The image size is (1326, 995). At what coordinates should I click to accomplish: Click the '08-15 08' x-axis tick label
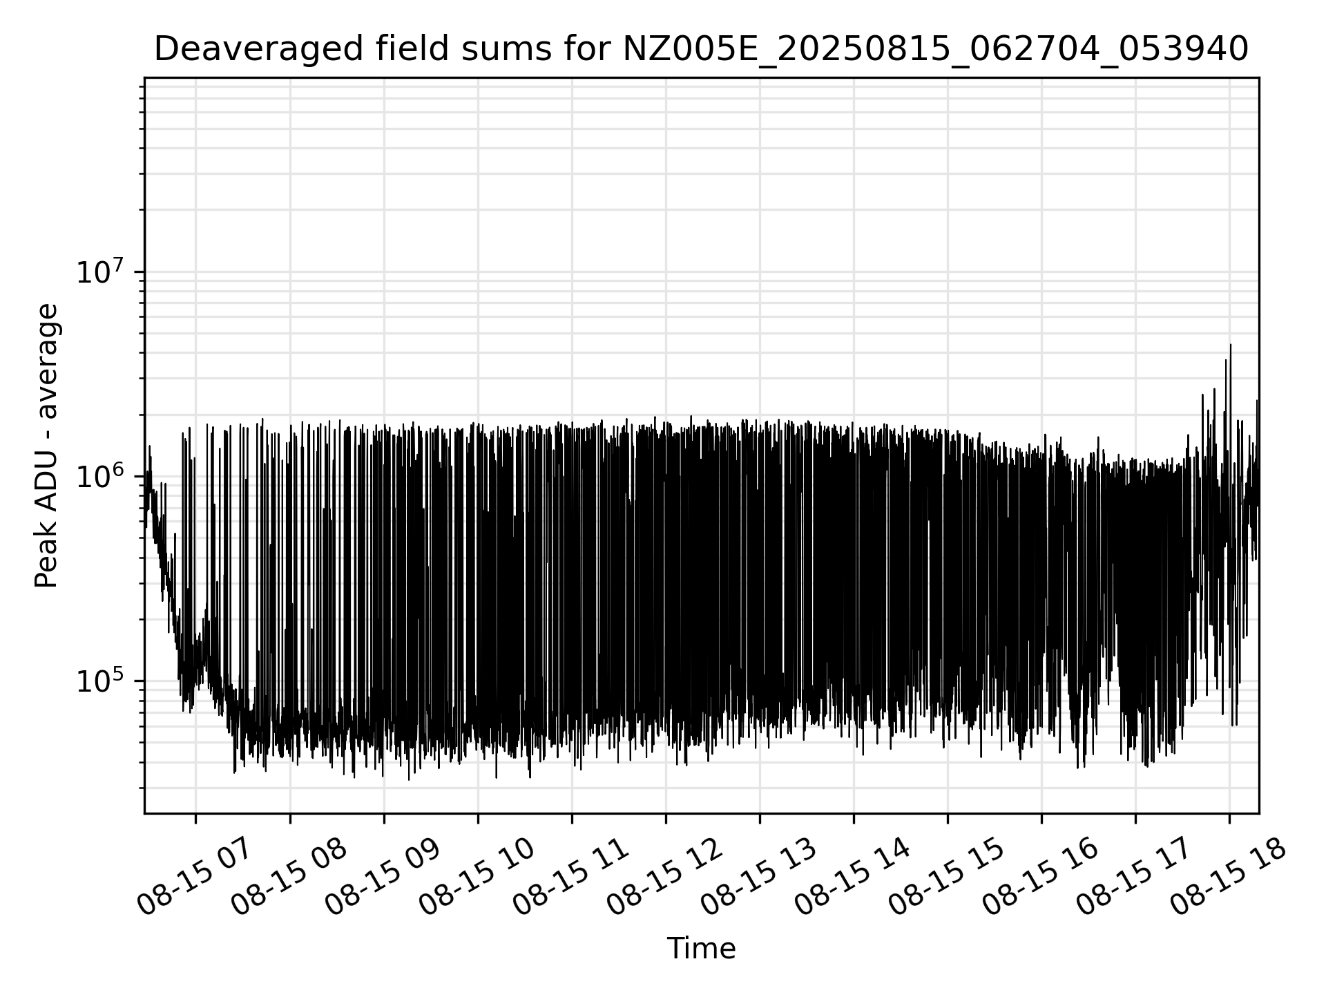tap(289, 877)
